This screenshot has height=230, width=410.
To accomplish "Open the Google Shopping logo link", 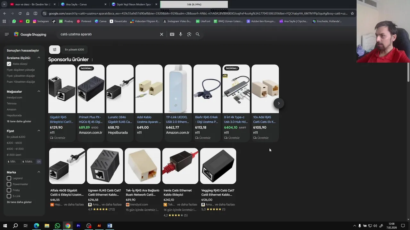I will tap(30, 34).
